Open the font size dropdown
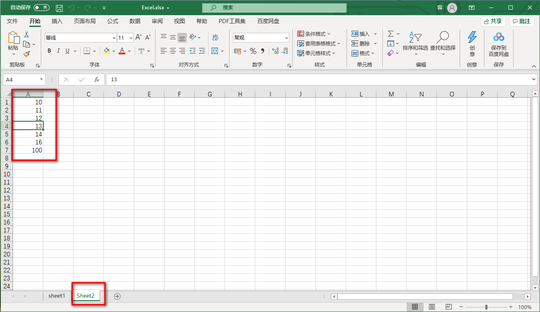The height and width of the screenshot is (312, 540). pos(131,37)
